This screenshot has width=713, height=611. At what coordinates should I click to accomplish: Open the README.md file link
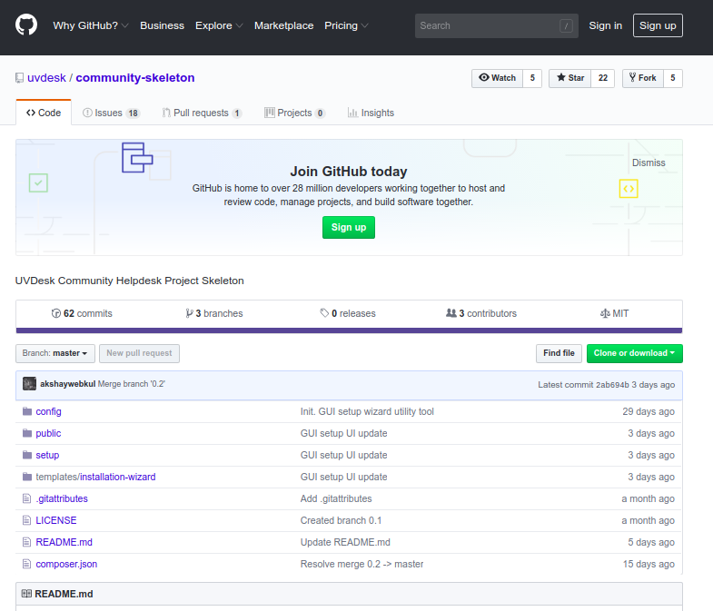coord(64,542)
